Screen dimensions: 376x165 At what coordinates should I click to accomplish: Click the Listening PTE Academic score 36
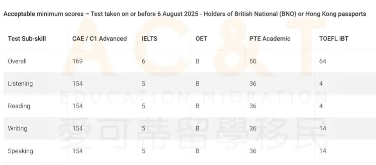[x=253, y=84]
